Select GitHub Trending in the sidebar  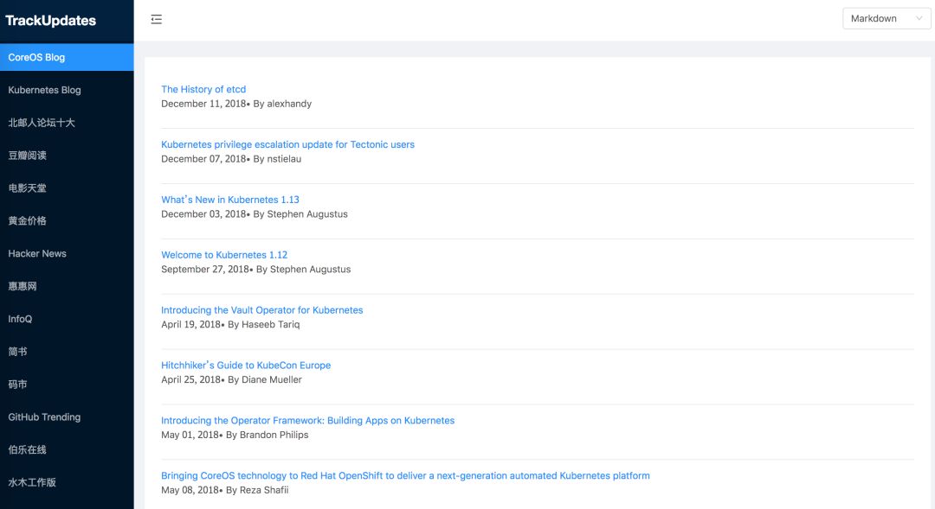pyautogui.click(x=67, y=417)
